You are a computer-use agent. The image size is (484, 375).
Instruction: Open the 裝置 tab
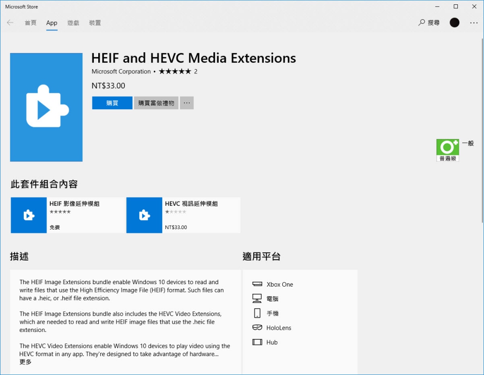[x=95, y=23]
